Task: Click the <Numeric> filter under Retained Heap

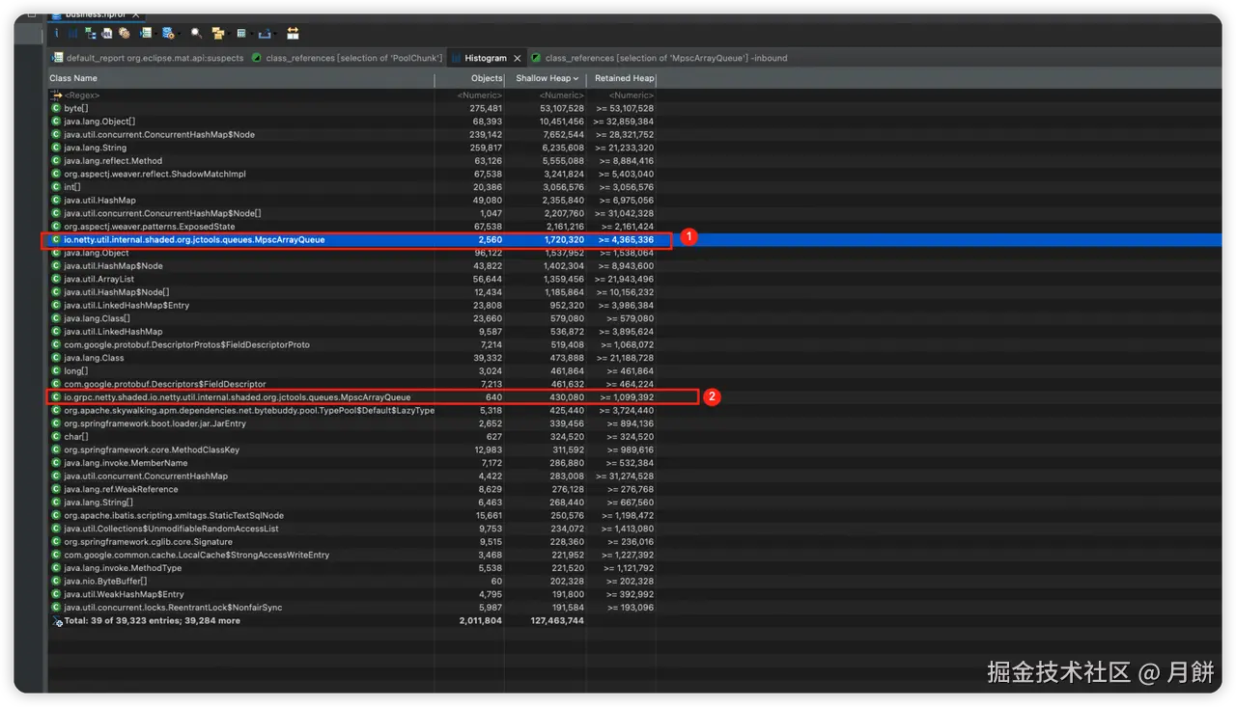Action: (631, 95)
